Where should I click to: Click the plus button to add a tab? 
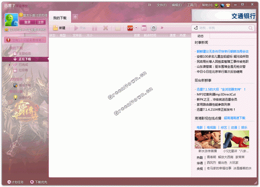click(x=75, y=17)
